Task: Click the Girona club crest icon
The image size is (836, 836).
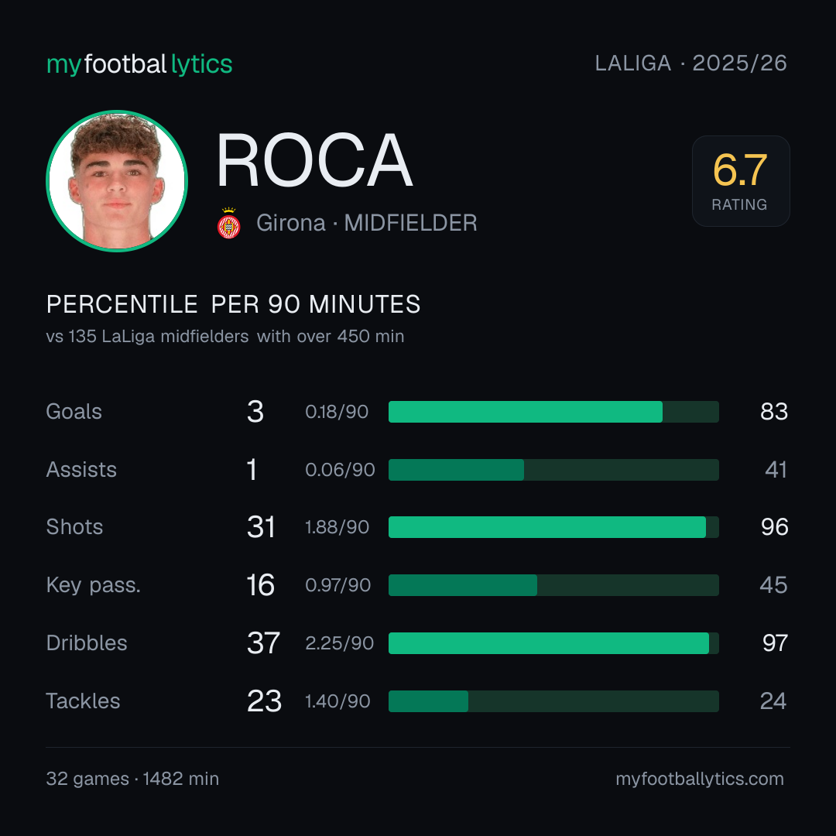Action: pyautogui.click(x=228, y=223)
